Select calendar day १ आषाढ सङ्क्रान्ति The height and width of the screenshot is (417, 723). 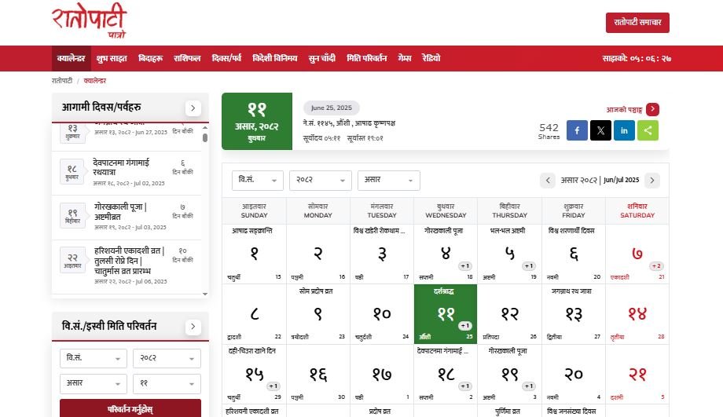[254, 254]
